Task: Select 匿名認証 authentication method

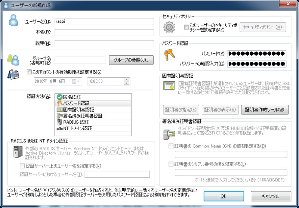Action: 93,97
